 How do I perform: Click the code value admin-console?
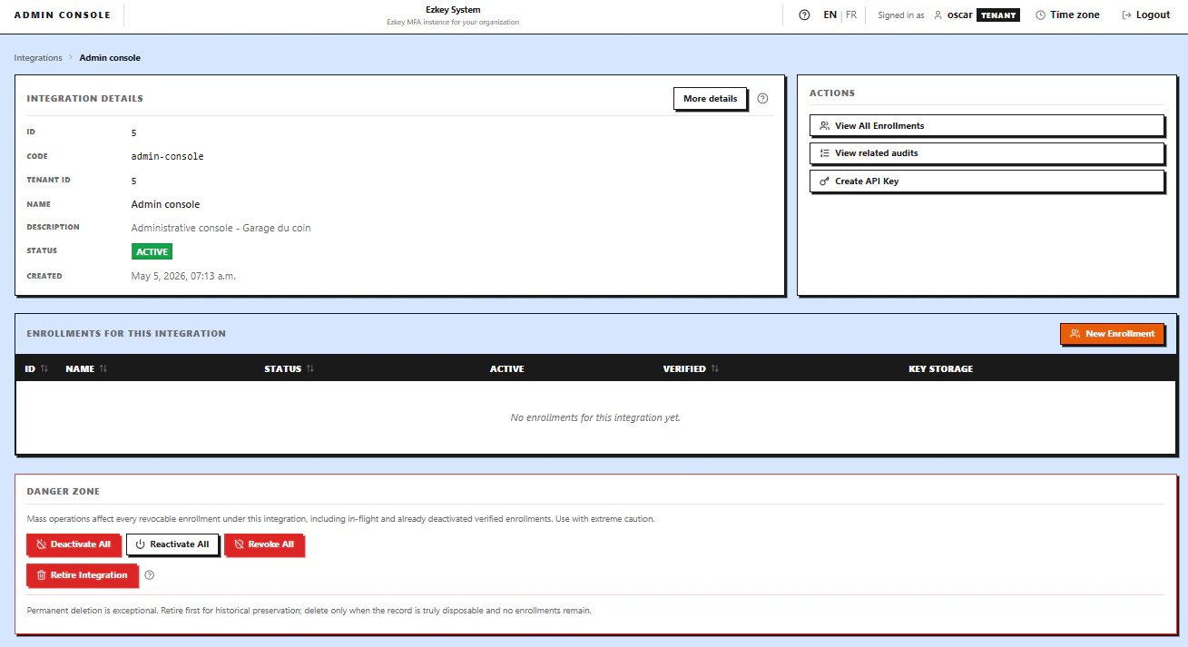pyautogui.click(x=168, y=157)
